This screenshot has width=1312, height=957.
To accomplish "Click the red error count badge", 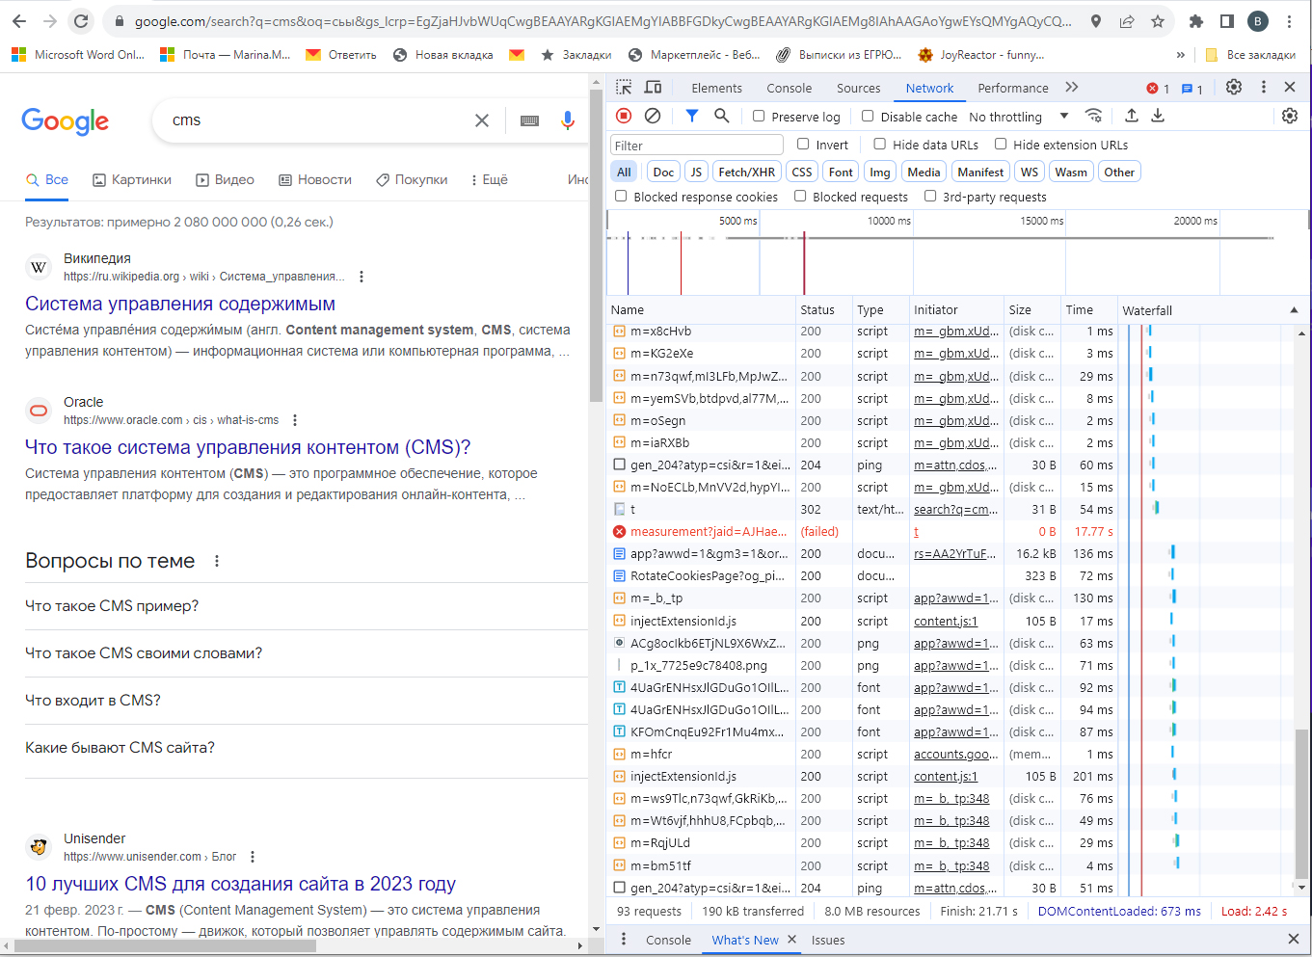I will click(x=1158, y=89).
